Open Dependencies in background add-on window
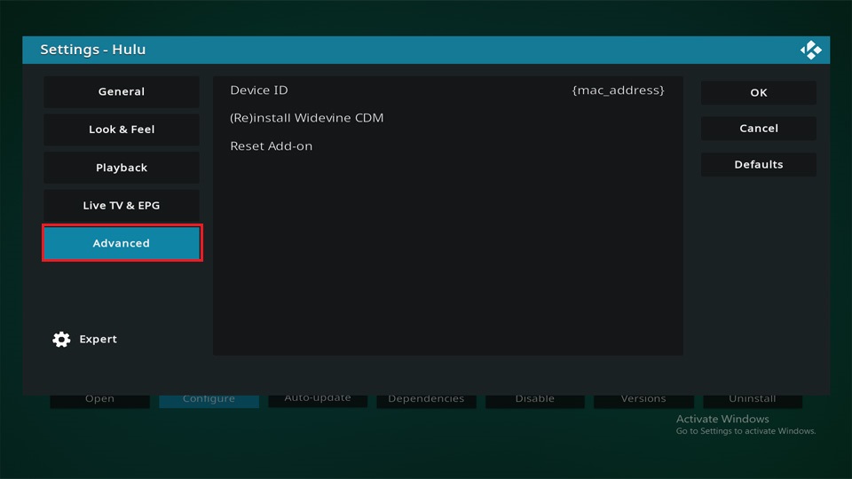The width and height of the screenshot is (852, 479). (426, 401)
